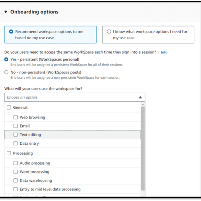
Task: Select 'I know what workspace options I need' radio
Action: (109, 32)
